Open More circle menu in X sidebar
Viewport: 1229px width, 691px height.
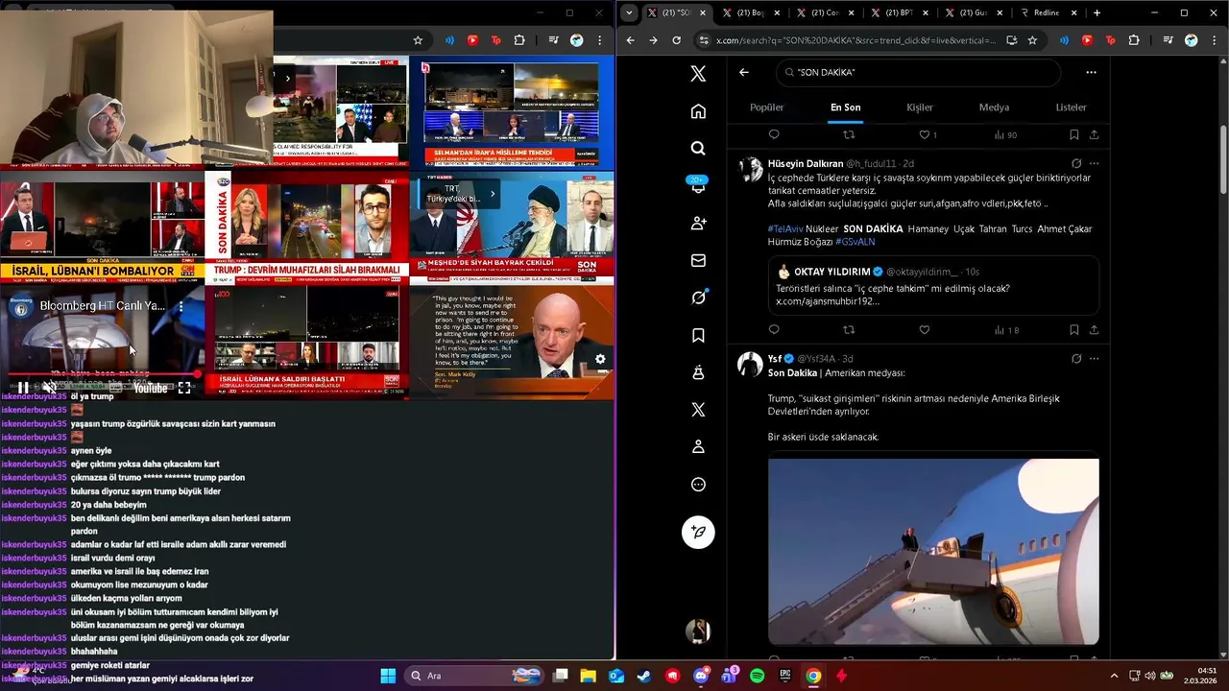[x=698, y=485]
